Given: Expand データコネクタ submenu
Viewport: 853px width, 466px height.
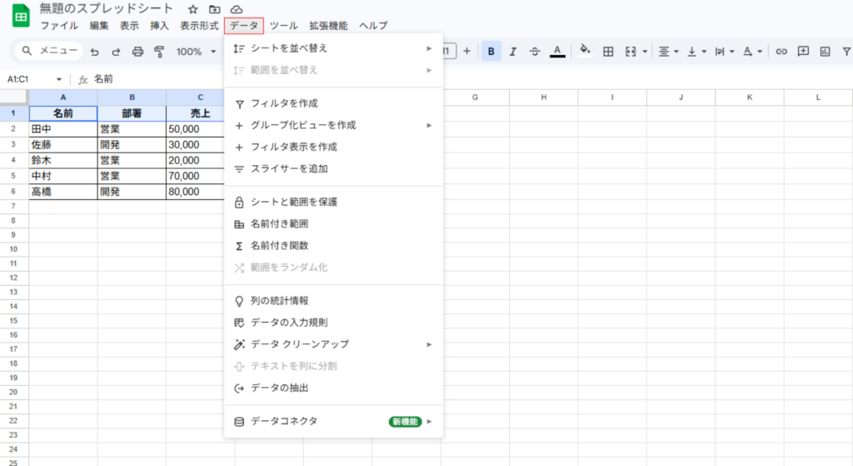Looking at the screenshot, I should click(x=333, y=421).
